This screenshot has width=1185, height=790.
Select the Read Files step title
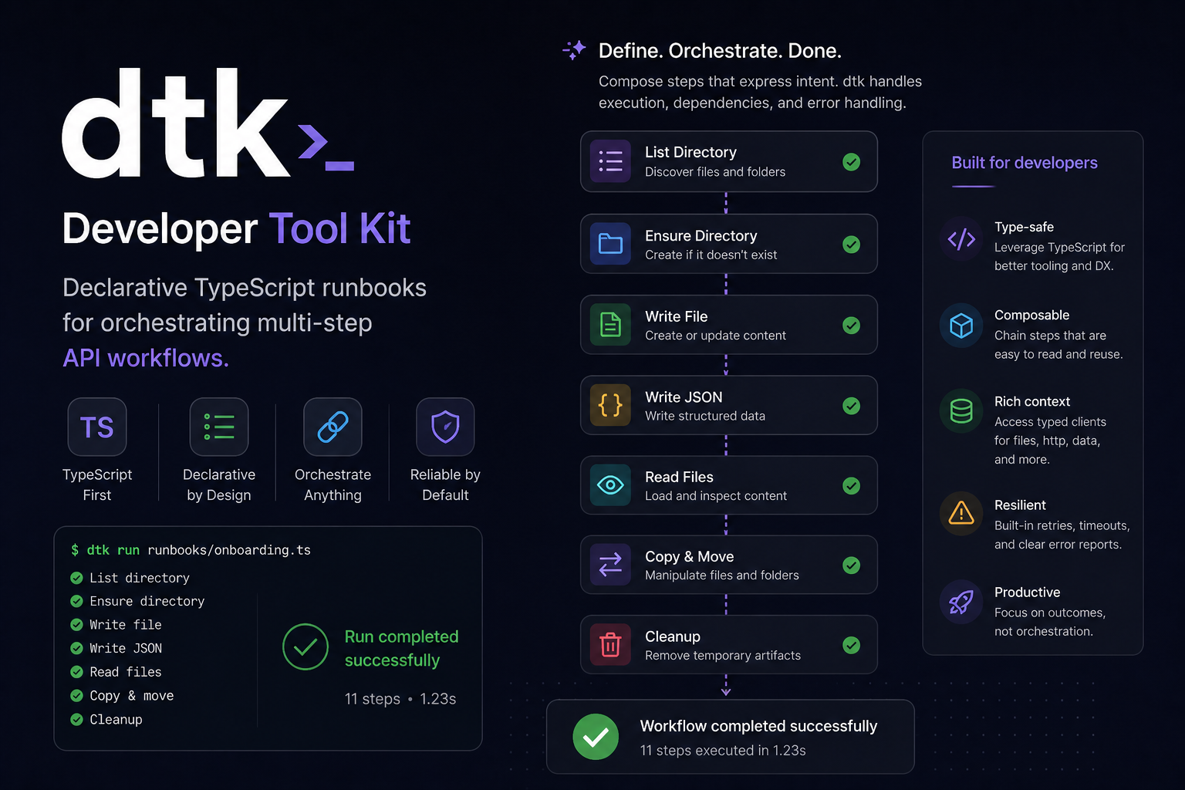point(679,477)
